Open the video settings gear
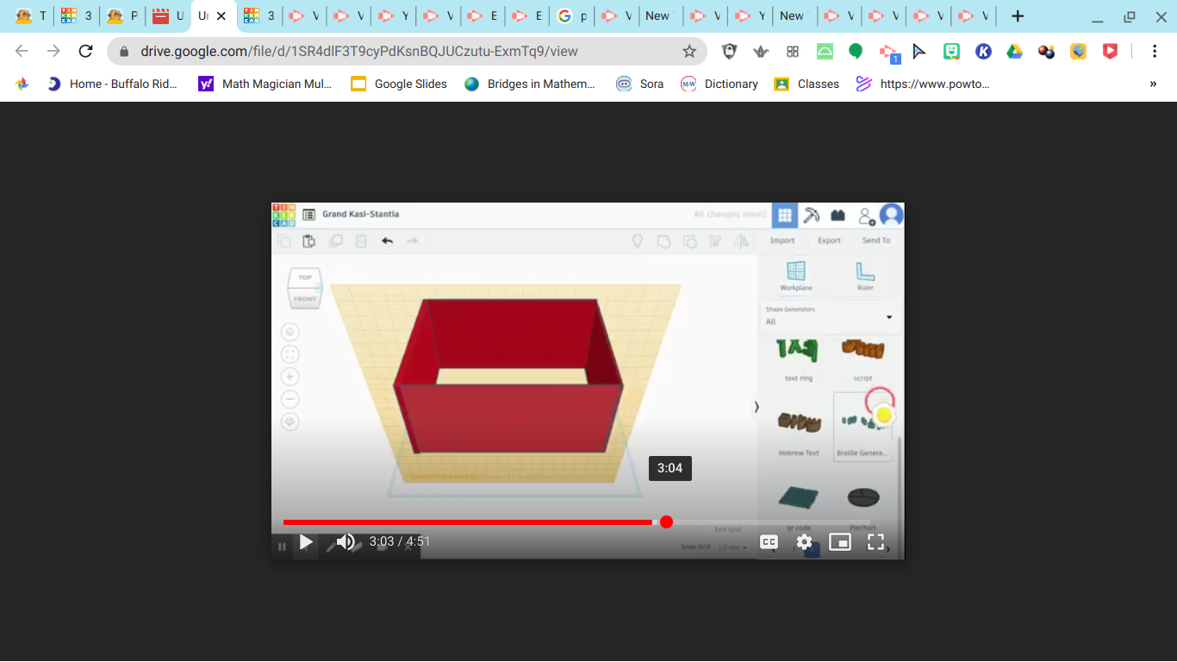The width and height of the screenshot is (1177, 662). tap(804, 542)
